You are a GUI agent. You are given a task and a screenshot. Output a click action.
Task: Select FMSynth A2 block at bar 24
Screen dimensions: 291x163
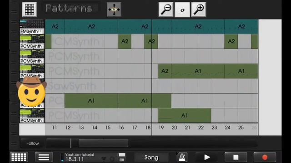(241, 27)
